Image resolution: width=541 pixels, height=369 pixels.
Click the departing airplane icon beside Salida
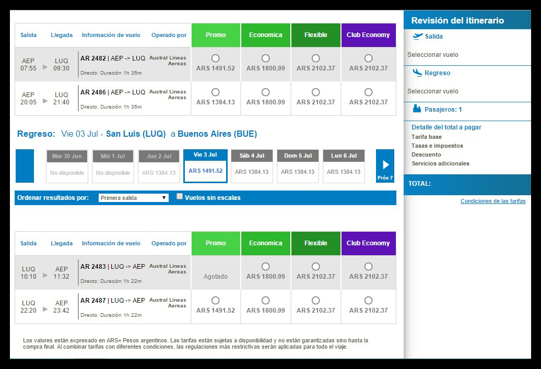click(x=417, y=37)
